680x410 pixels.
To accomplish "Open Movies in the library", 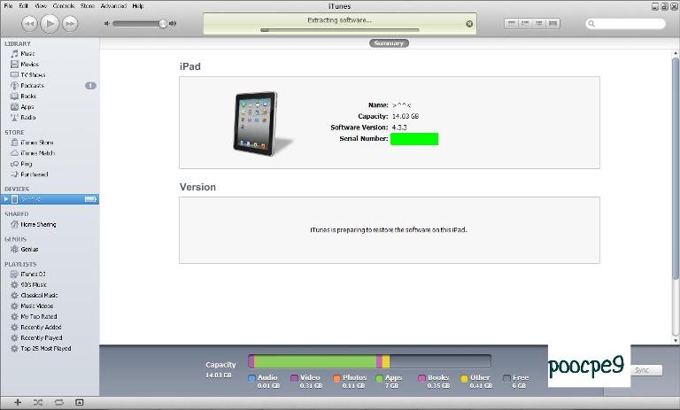I will (29, 65).
